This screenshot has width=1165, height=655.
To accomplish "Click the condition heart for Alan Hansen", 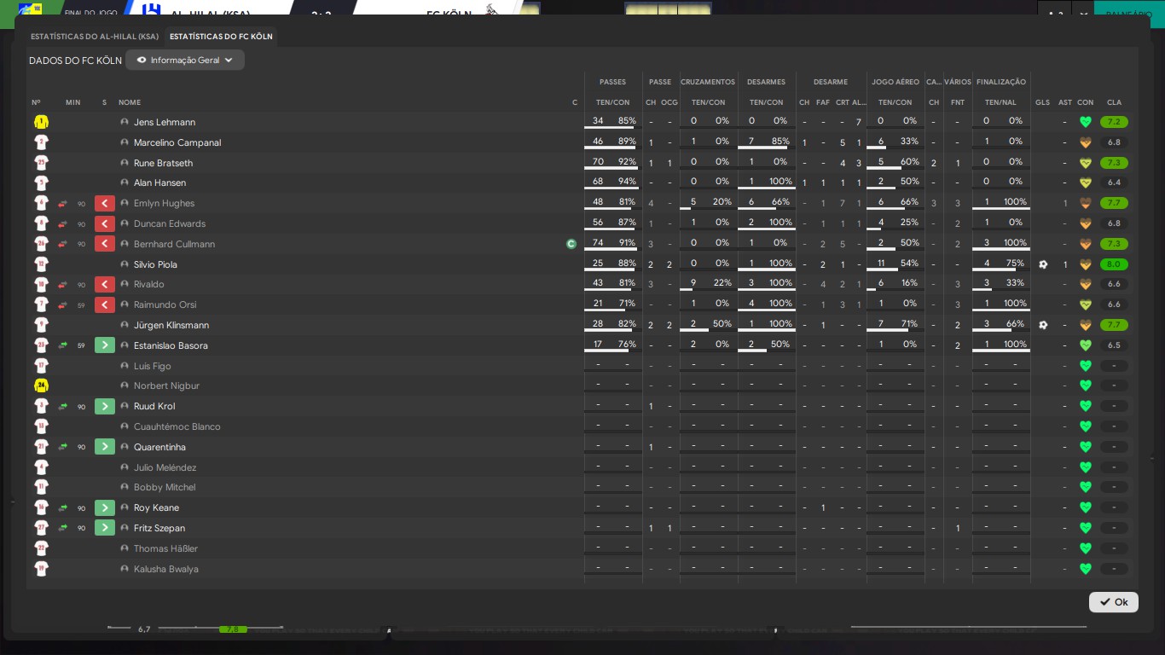I will [1085, 183].
